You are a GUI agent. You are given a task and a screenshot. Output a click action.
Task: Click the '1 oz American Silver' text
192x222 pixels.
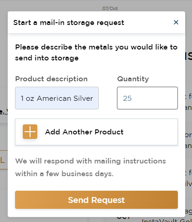pos(57,99)
